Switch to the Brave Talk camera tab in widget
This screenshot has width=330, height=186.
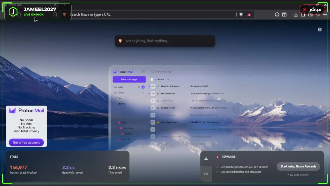(x=206, y=174)
